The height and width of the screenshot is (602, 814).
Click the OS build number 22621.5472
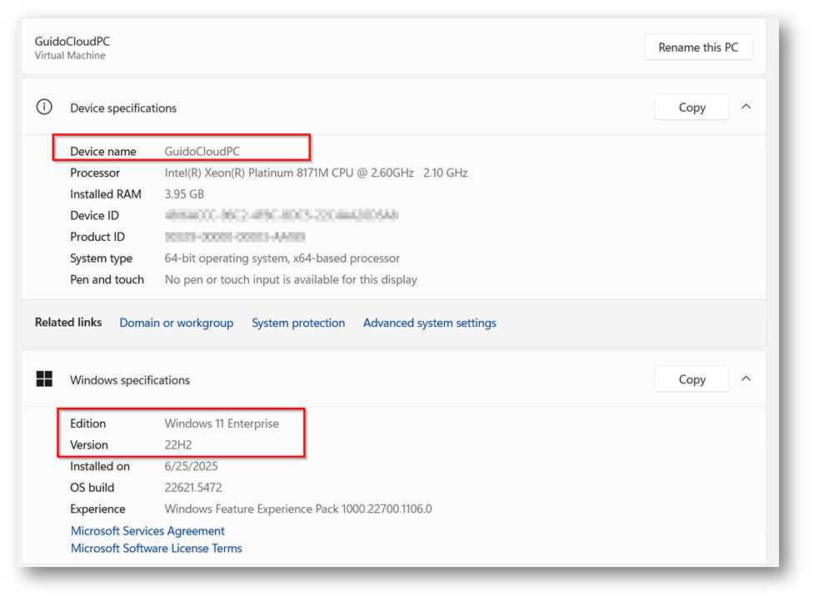[193, 488]
